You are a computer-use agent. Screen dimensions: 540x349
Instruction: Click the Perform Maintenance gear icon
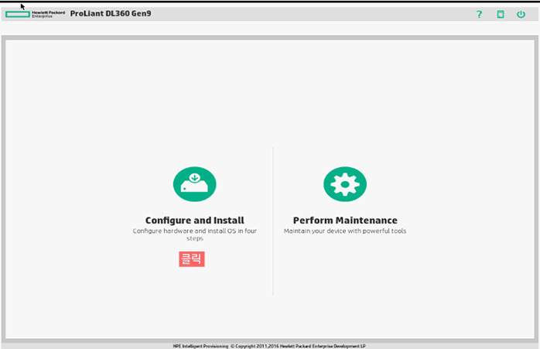point(345,184)
